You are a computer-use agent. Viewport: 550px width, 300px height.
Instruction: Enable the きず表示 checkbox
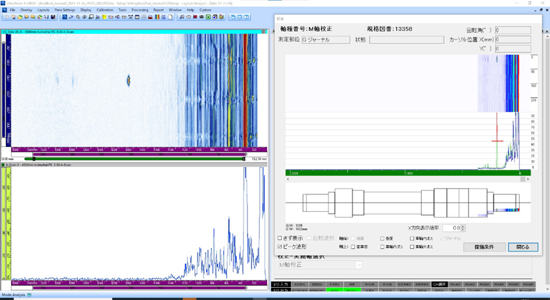pyautogui.click(x=280, y=238)
